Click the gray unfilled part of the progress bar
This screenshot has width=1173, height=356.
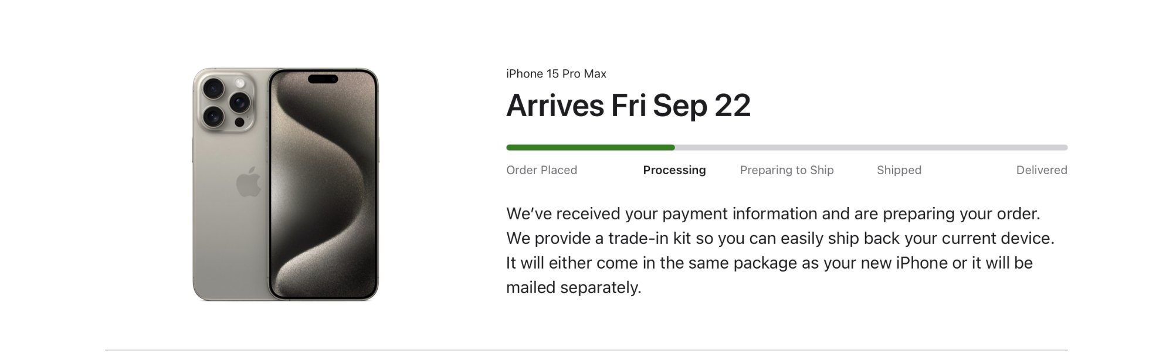[x=871, y=148]
